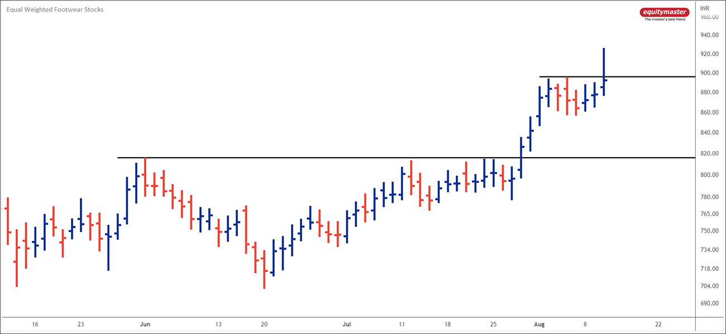This screenshot has height=334, width=726.
Task: Click the investor's best friend tagline
Action: 664,20
